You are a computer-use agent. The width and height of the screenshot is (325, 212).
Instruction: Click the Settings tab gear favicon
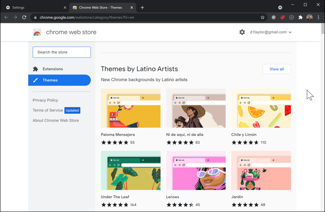pyautogui.click(x=8, y=8)
